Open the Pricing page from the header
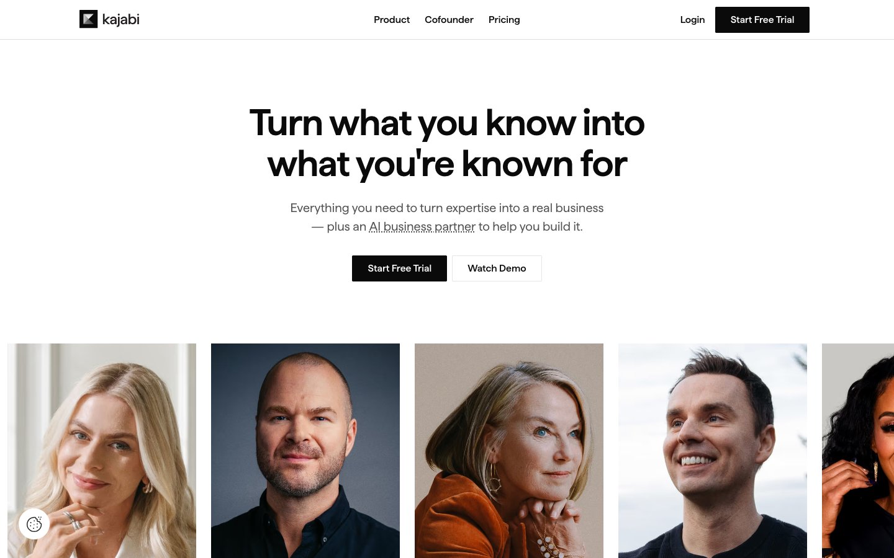Viewport: 894px width, 558px height. pos(504,20)
